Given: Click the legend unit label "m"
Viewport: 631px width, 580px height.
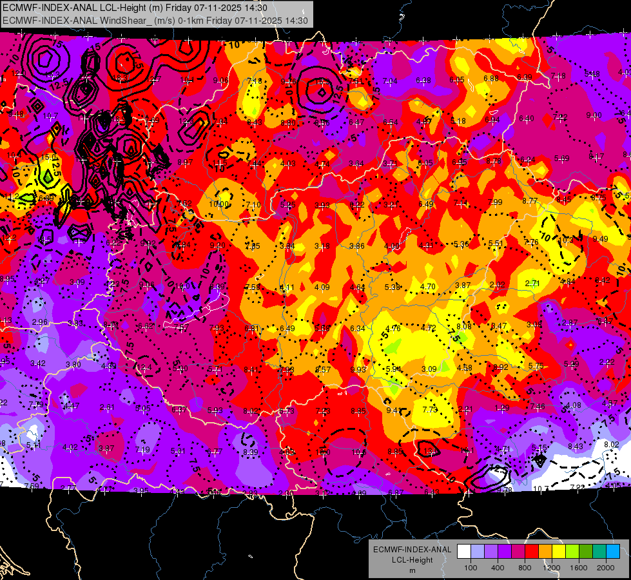Looking at the screenshot, I should tap(412, 570).
